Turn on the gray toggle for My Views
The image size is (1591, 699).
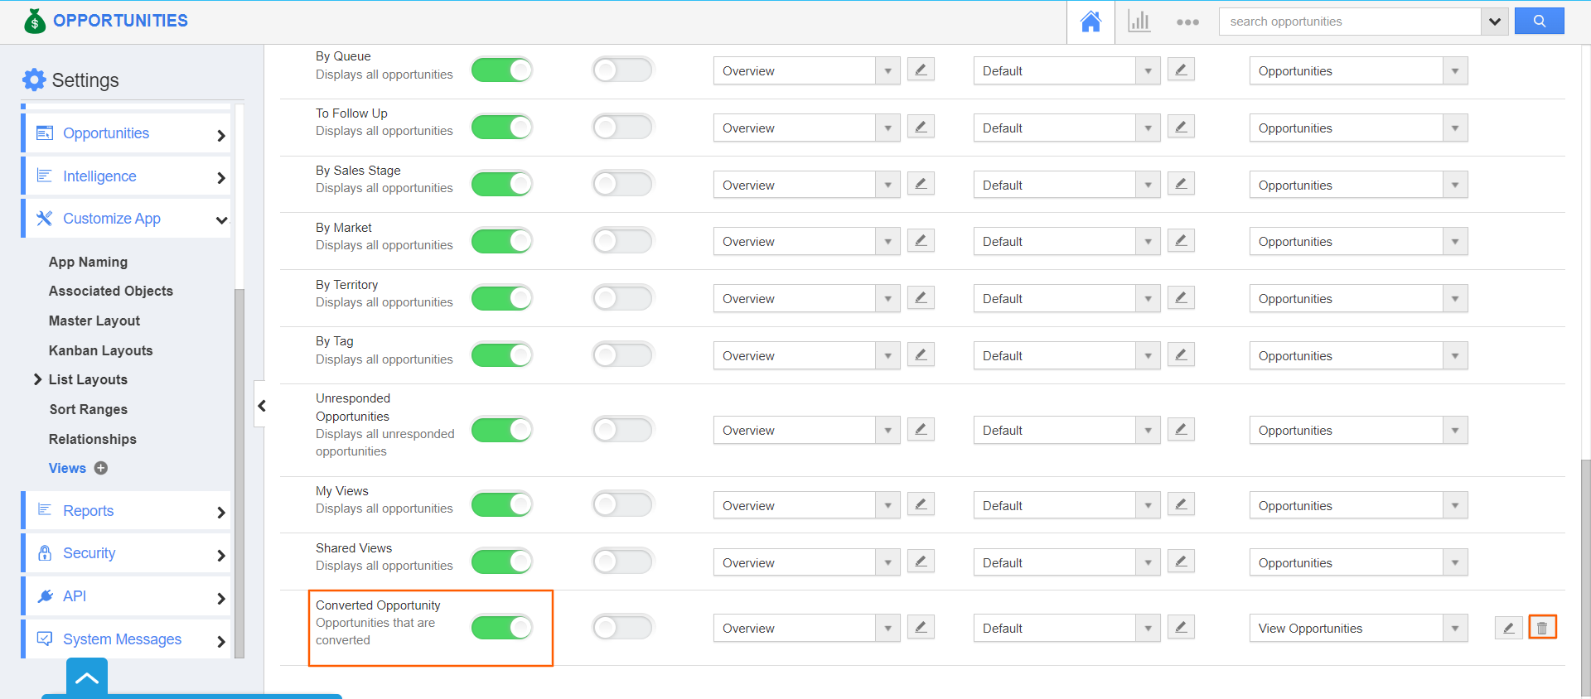point(622,504)
